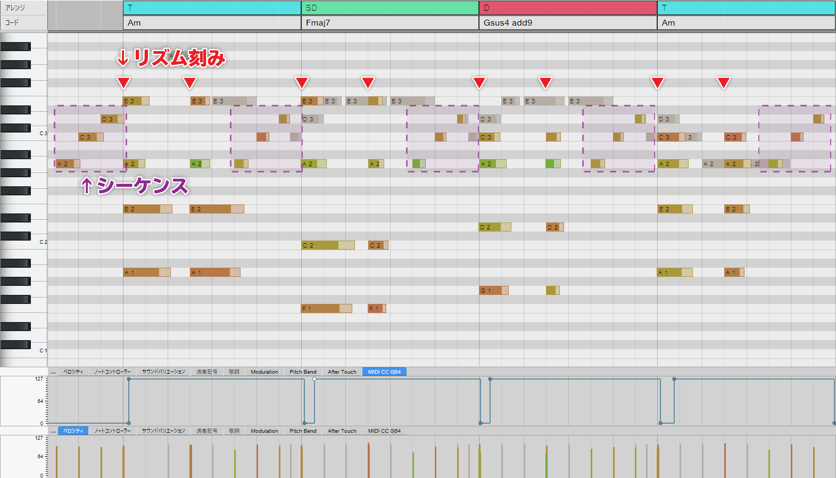This screenshot has width=836, height=478.
Task: Select the last T arranger section
Action: 746,7
